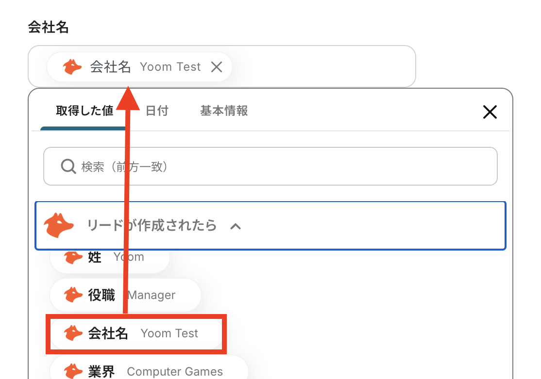Image resolution: width=541 pixels, height=379 pixels.
Task: Open the 基本情報 tab
Action: point(224,111)
